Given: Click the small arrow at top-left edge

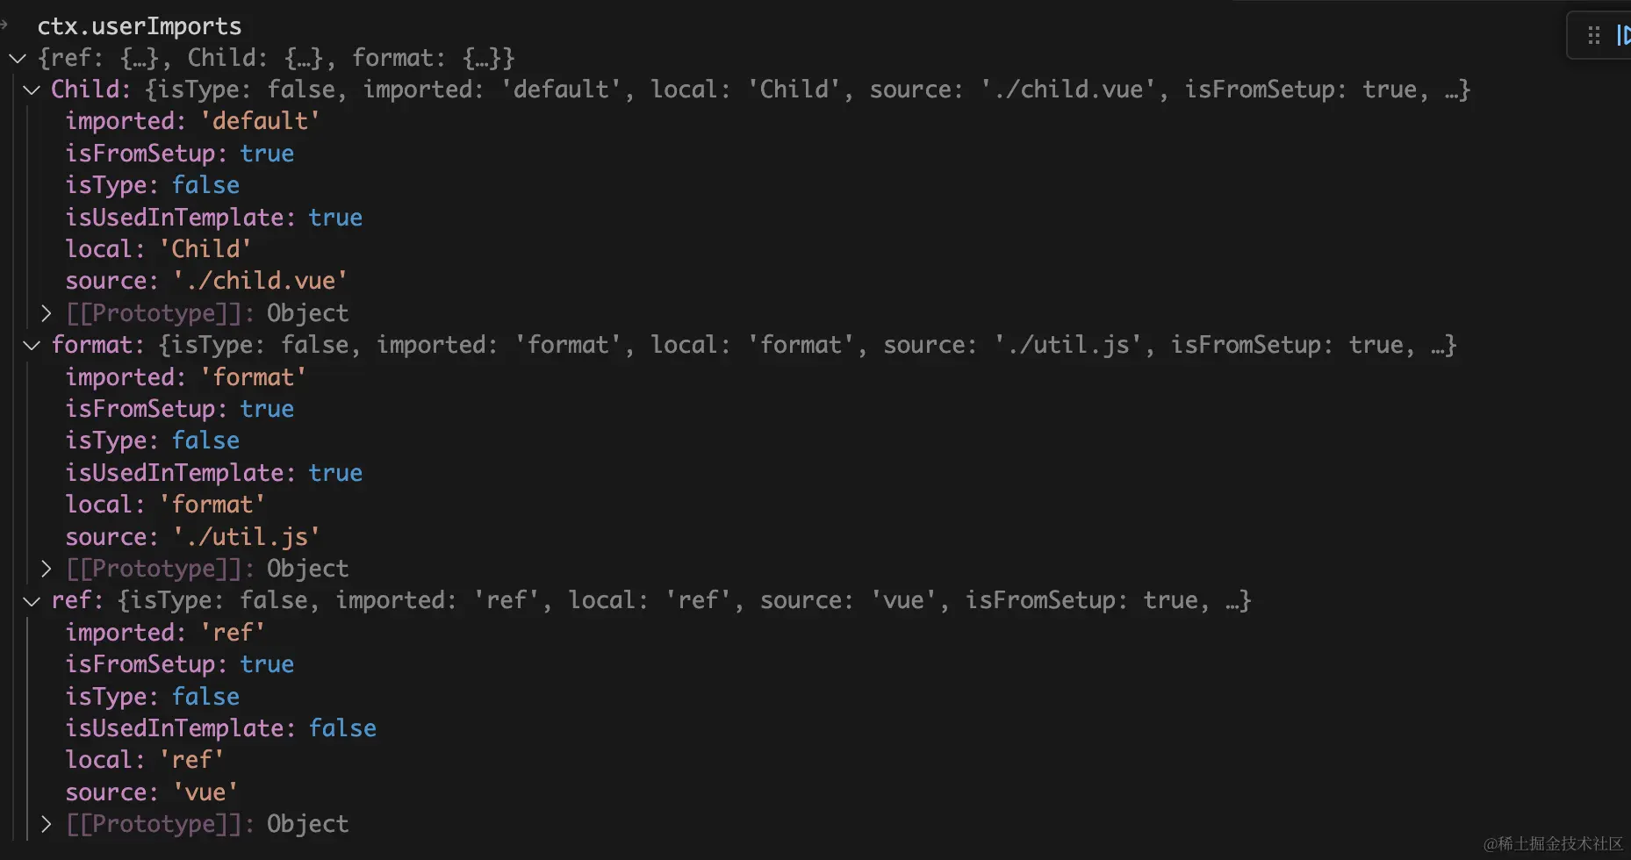Looking at the screenshot, I should click(x=5, y=26).
